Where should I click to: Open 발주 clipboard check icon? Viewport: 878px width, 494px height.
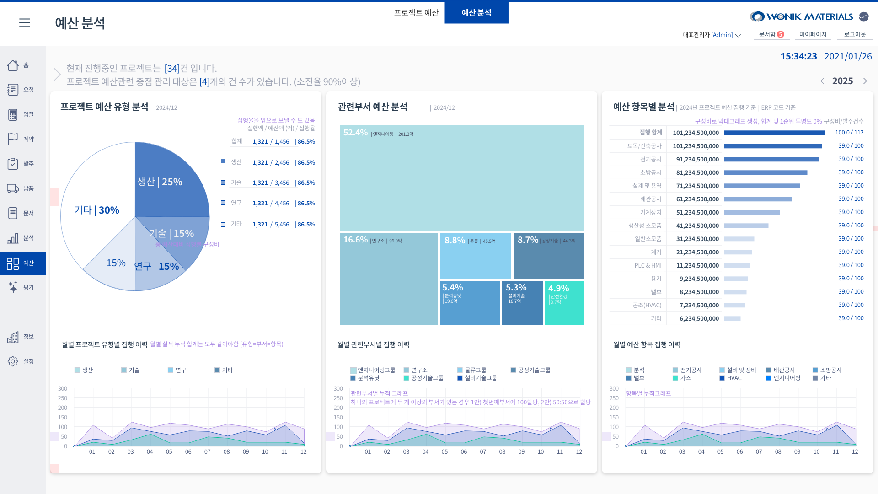click(x=13, y=164)
